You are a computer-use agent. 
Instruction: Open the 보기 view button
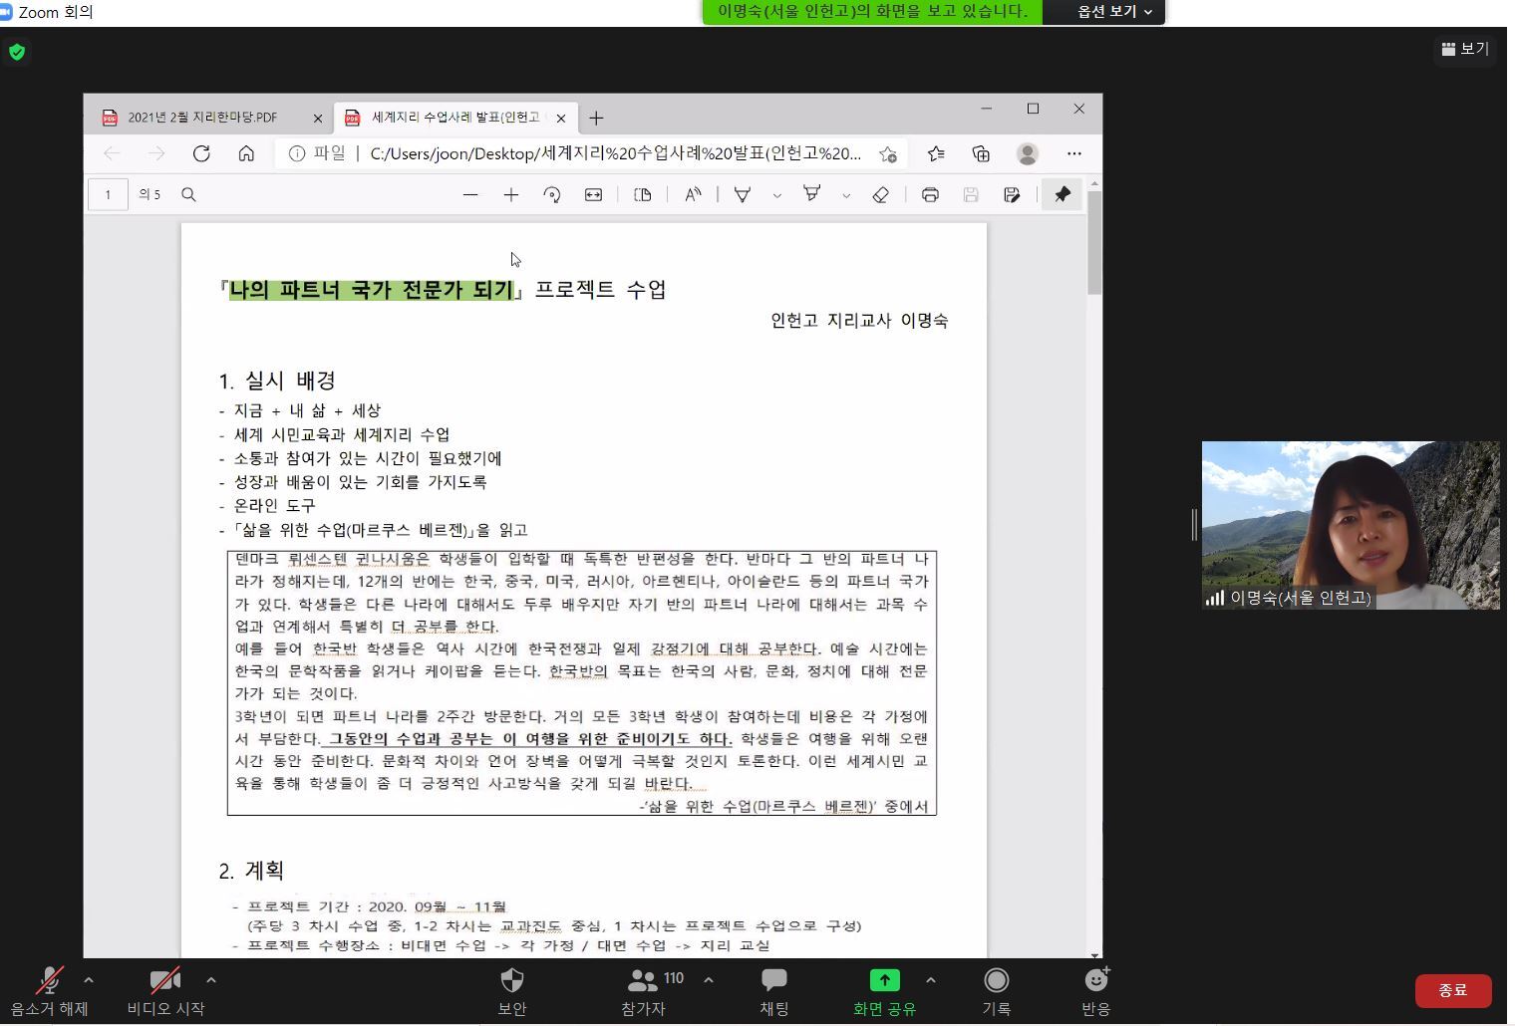pos(1464,49)
